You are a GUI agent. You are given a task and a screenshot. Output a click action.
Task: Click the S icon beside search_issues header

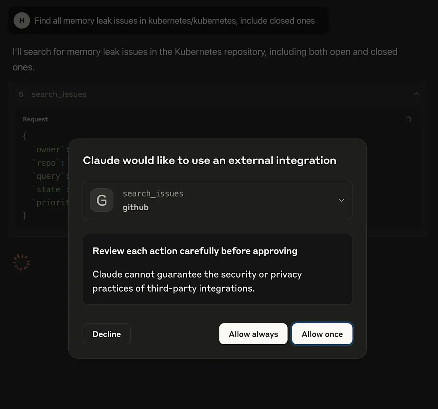(x=21, y=94)
